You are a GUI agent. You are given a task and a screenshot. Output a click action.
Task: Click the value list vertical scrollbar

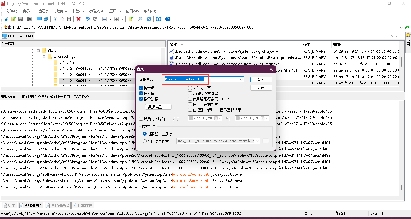click(x=402, y=62)
